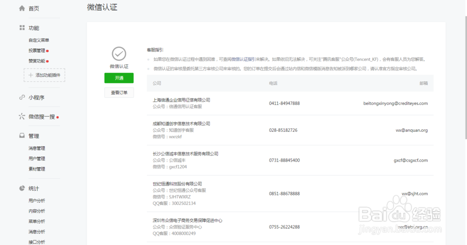This screenshot has width=467, height=245.
Task: Click the 客服指引 section title
Action: [x=155, y=50]
